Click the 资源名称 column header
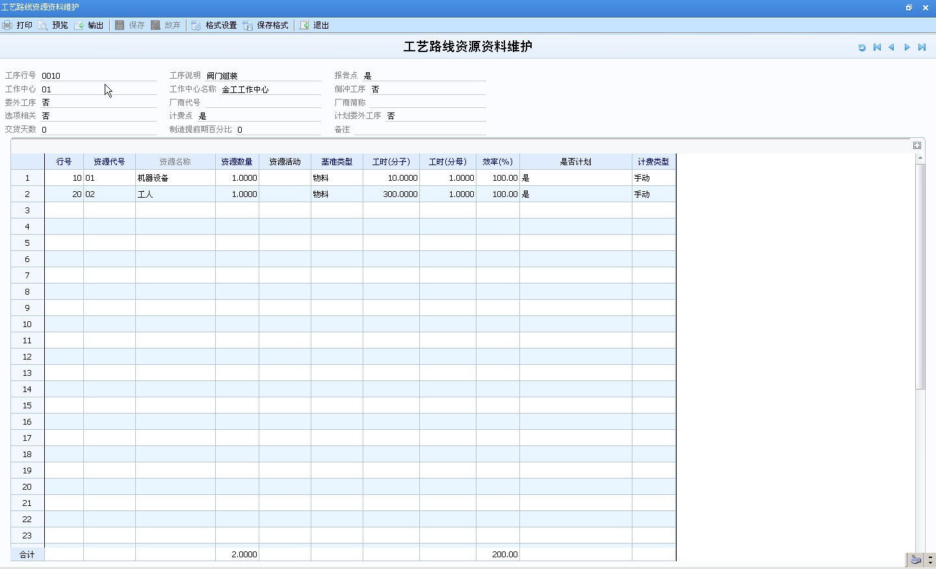Image resolution: width=936 pixels, height=569 pixels. 175,162
